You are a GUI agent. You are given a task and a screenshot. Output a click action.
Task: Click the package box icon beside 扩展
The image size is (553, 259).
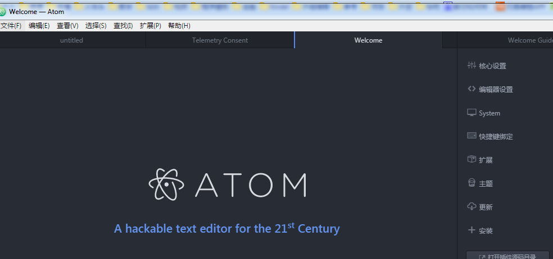472,159
